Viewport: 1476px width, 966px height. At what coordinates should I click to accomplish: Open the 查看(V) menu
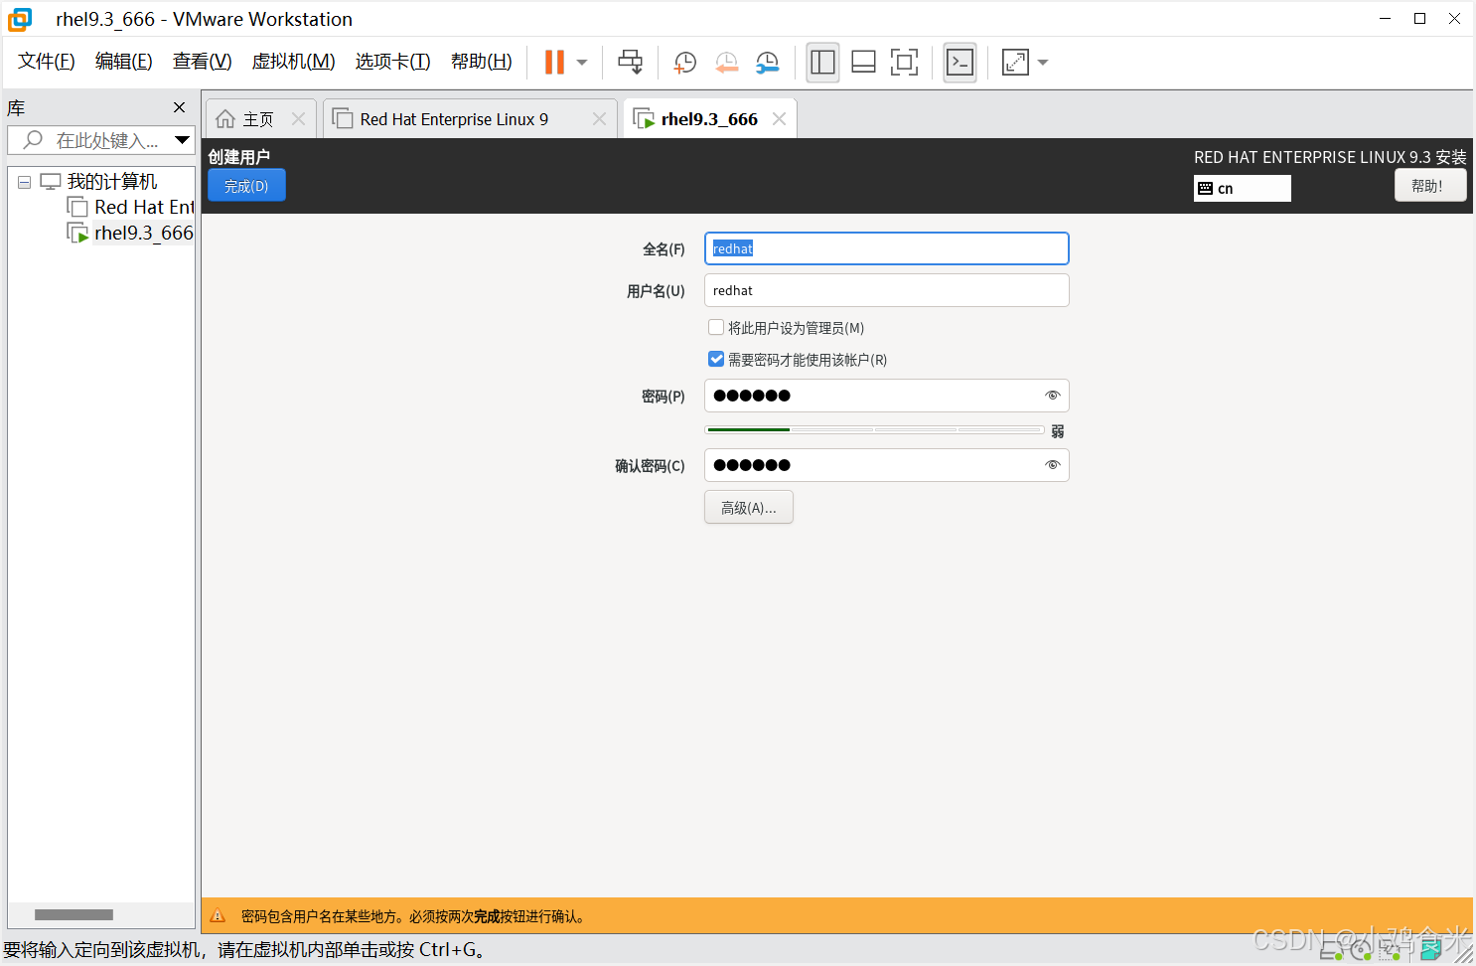coord(203,62)
